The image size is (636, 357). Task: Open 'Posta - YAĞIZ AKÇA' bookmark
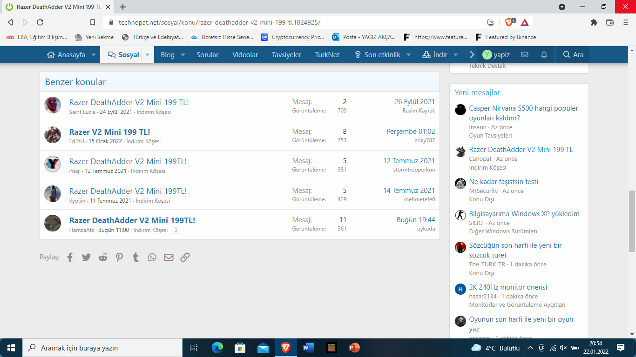pos(364,37)
